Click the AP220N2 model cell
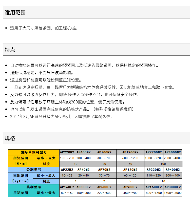The image size is (190, 197). click(x=67, y=152)
